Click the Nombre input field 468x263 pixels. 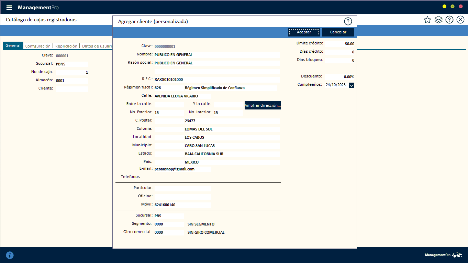coord(216,55)
